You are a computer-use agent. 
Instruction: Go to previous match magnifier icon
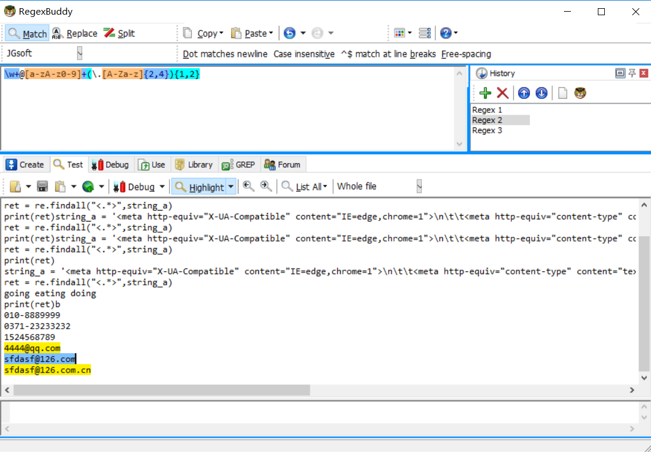249,186
